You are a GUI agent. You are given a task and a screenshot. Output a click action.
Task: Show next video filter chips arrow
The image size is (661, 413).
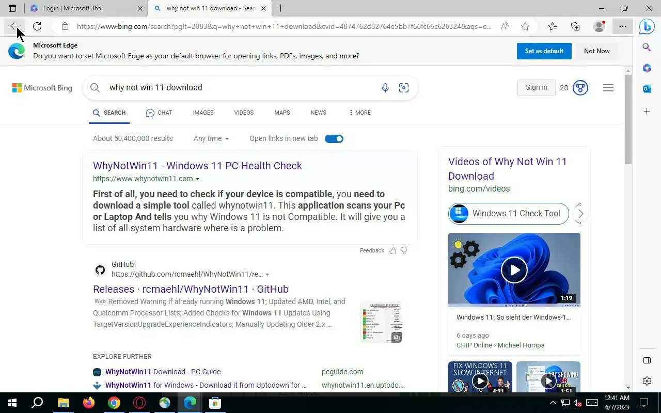(x=580, y=214)
